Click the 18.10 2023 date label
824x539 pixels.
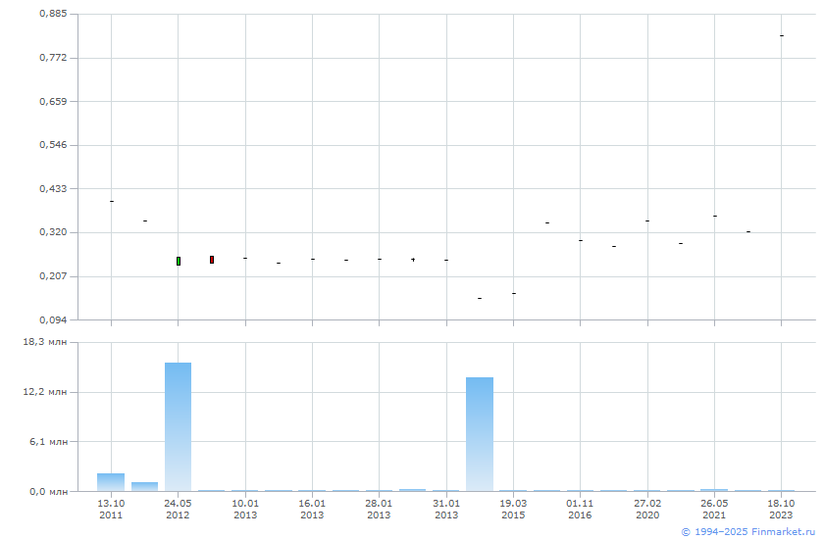point(781,509)
